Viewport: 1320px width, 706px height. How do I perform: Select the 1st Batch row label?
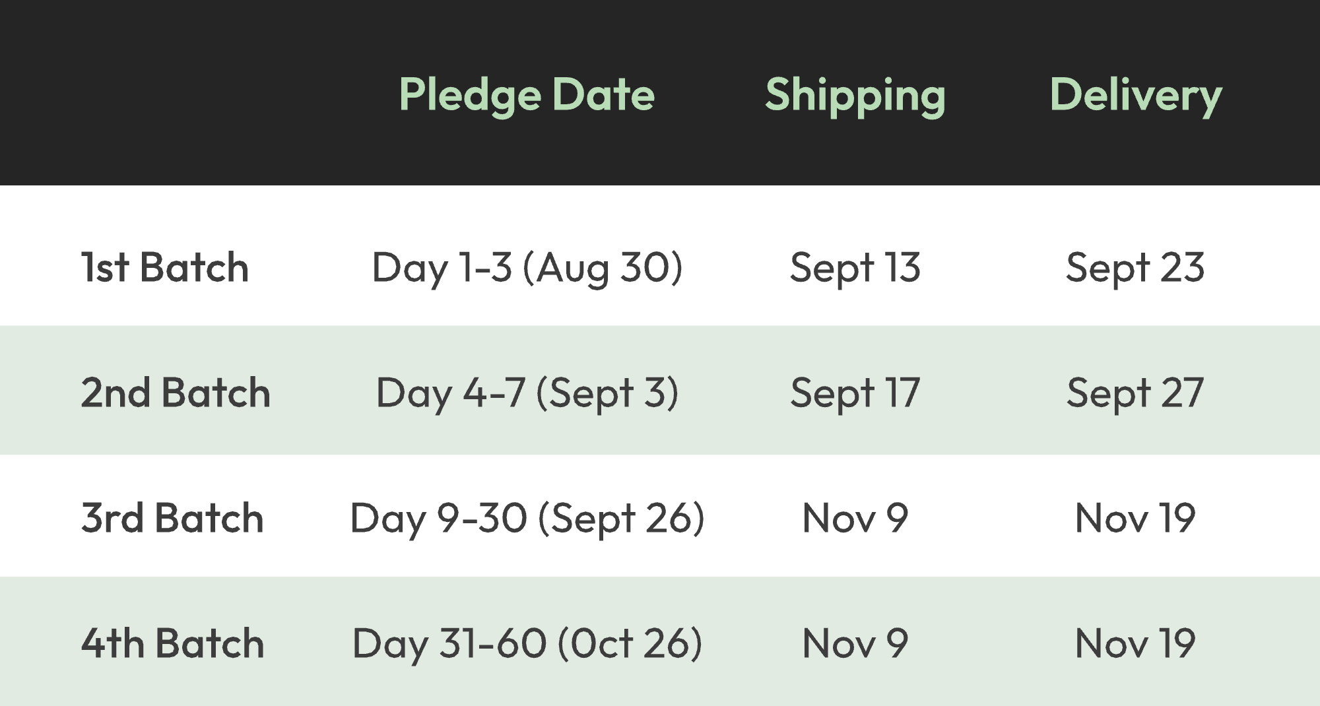pyautogui.click(x=164, y=267)
